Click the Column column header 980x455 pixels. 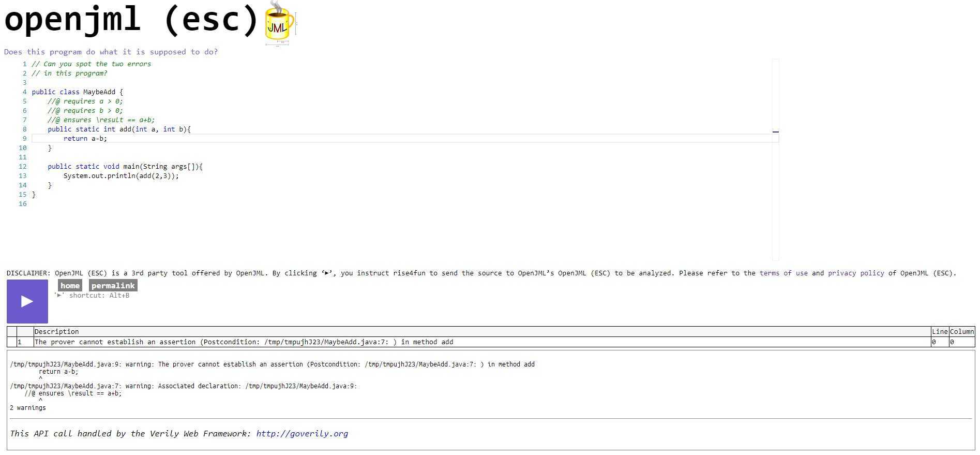coord(962,332)
